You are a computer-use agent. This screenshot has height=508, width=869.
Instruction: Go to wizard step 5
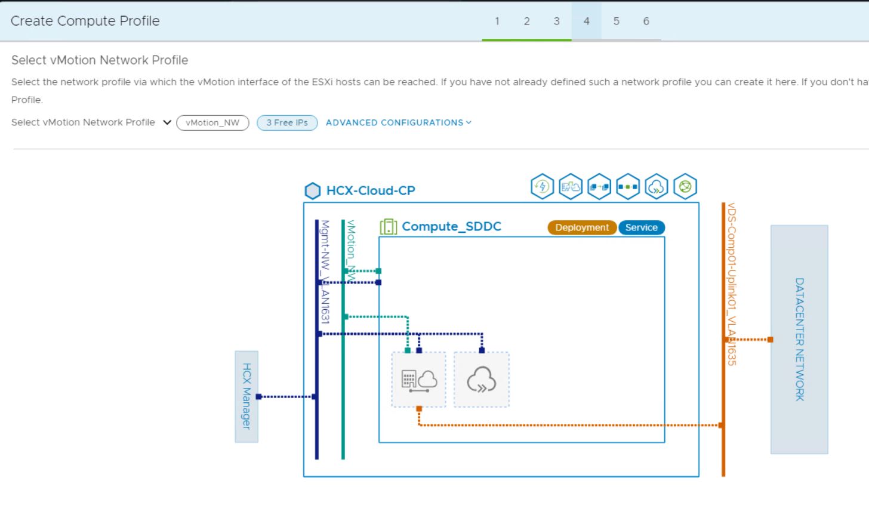click(x=616, y=21)
